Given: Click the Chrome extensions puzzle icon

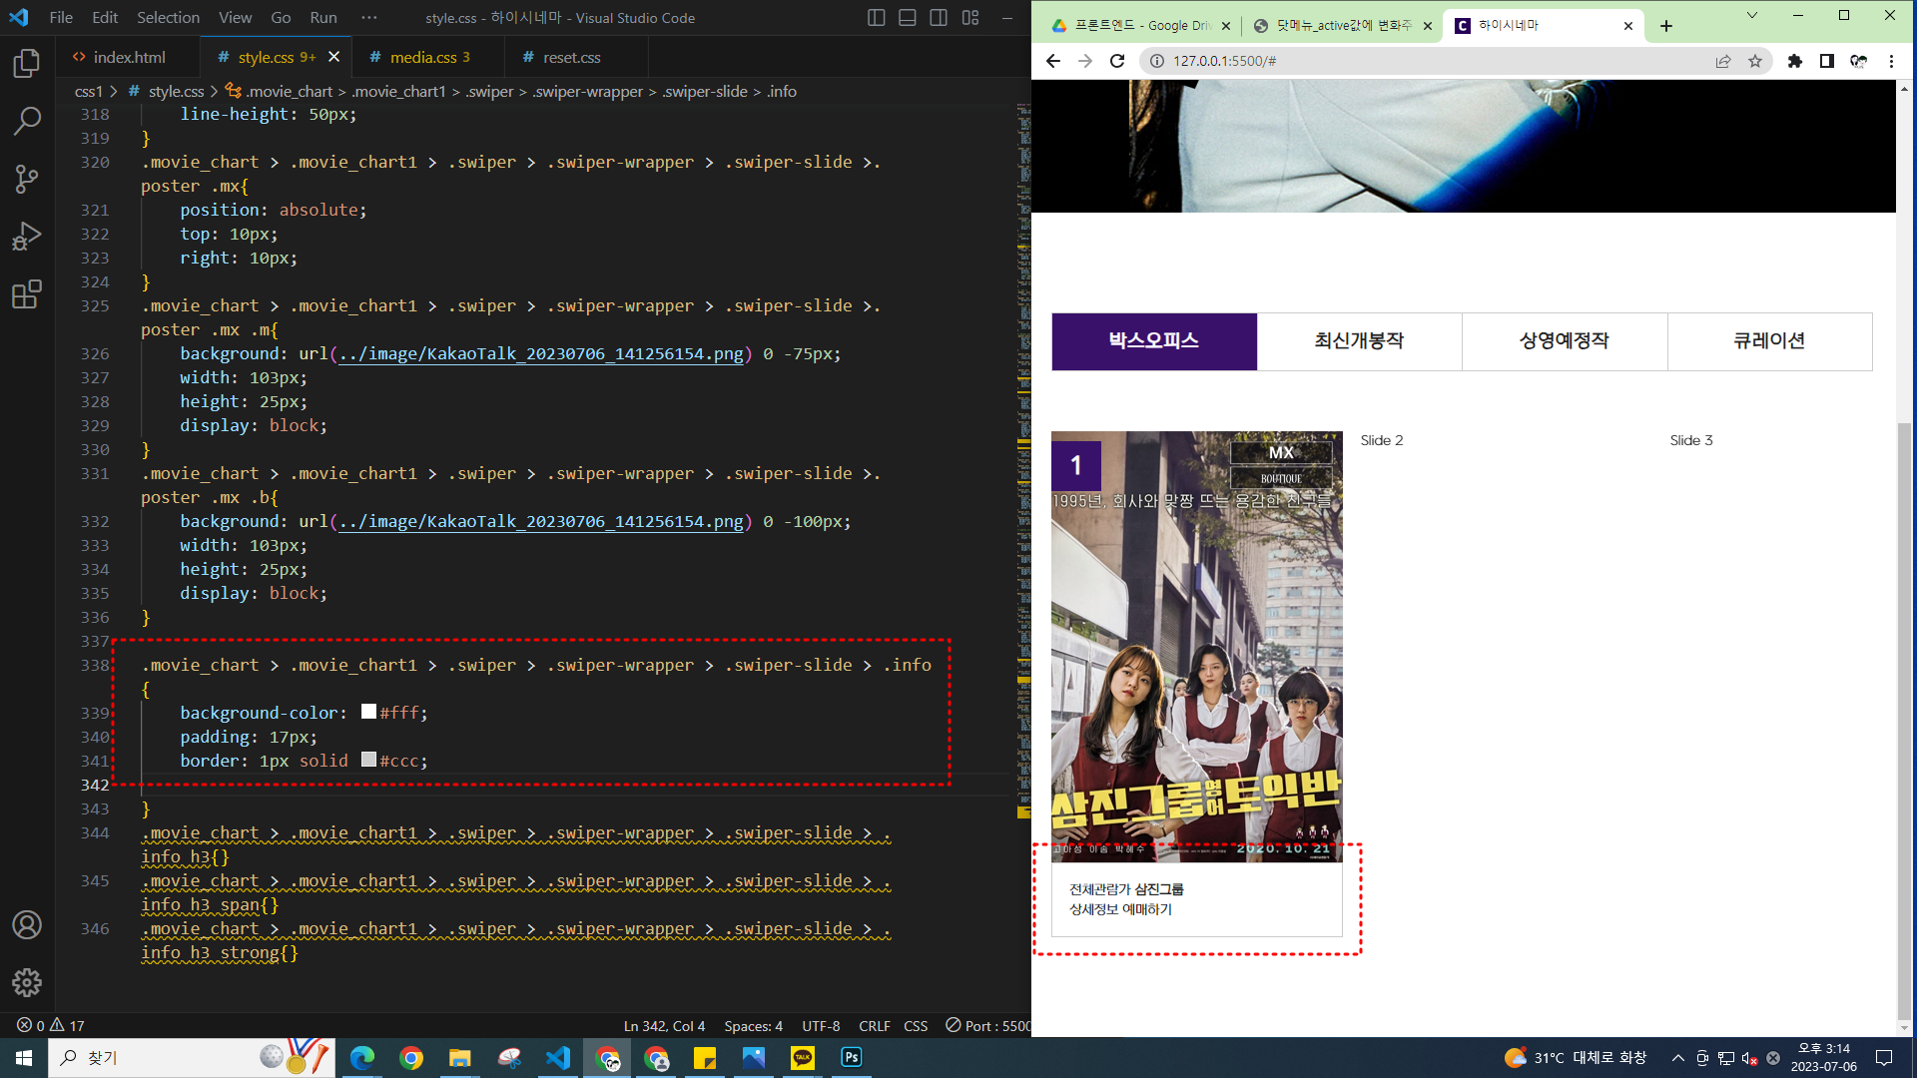Looking at the screenshot, I should coord(1794,61).
